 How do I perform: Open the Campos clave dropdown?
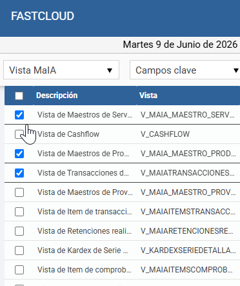click(x=185, y=70)
